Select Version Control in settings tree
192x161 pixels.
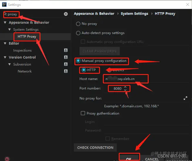click(22, 57)
